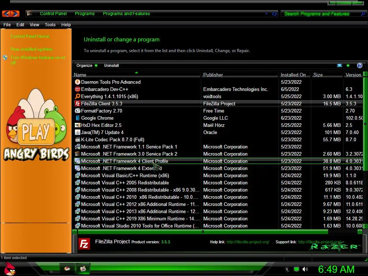Click the Uninstall toolbar button

coord(111,65)
